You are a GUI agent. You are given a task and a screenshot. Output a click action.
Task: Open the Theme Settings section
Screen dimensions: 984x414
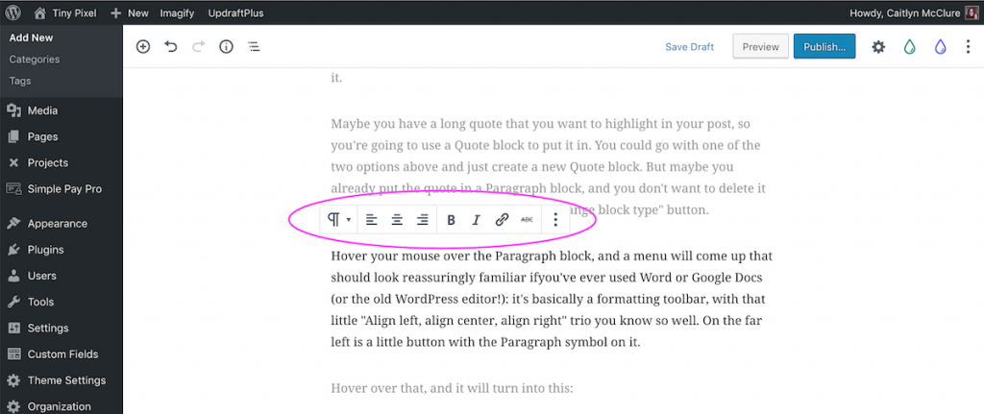pos(66,380)
